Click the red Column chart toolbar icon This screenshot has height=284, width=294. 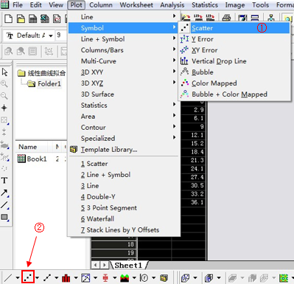point(66,278)
